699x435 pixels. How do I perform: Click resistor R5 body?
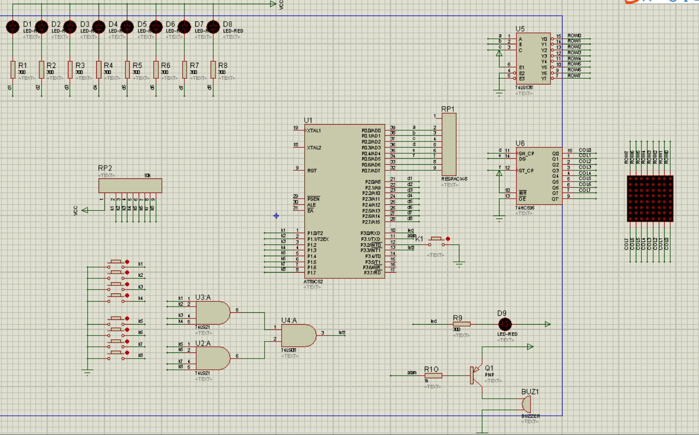pos(127,69)
